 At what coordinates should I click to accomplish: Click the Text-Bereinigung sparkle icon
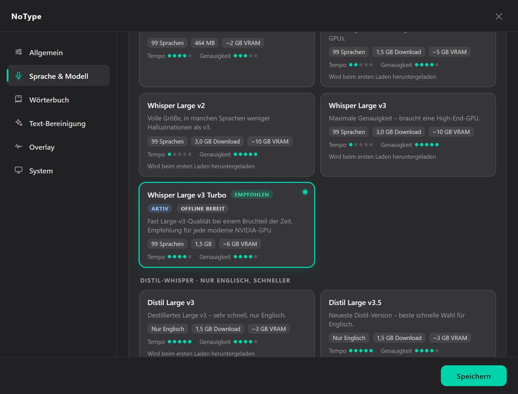tap(19, 123)
